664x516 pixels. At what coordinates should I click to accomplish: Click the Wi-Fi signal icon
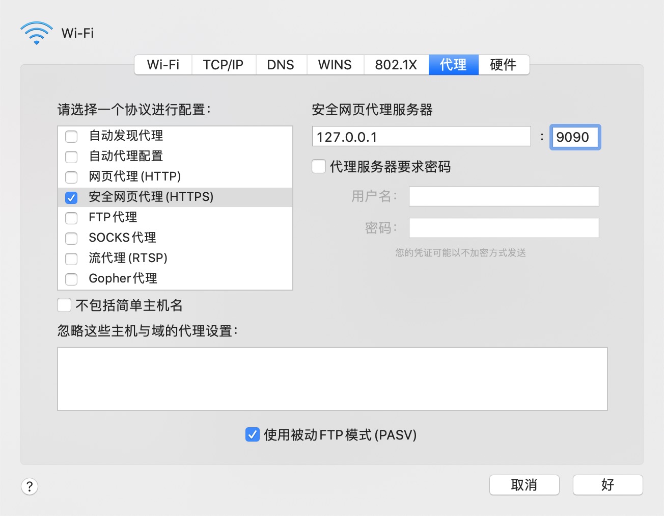37,33
